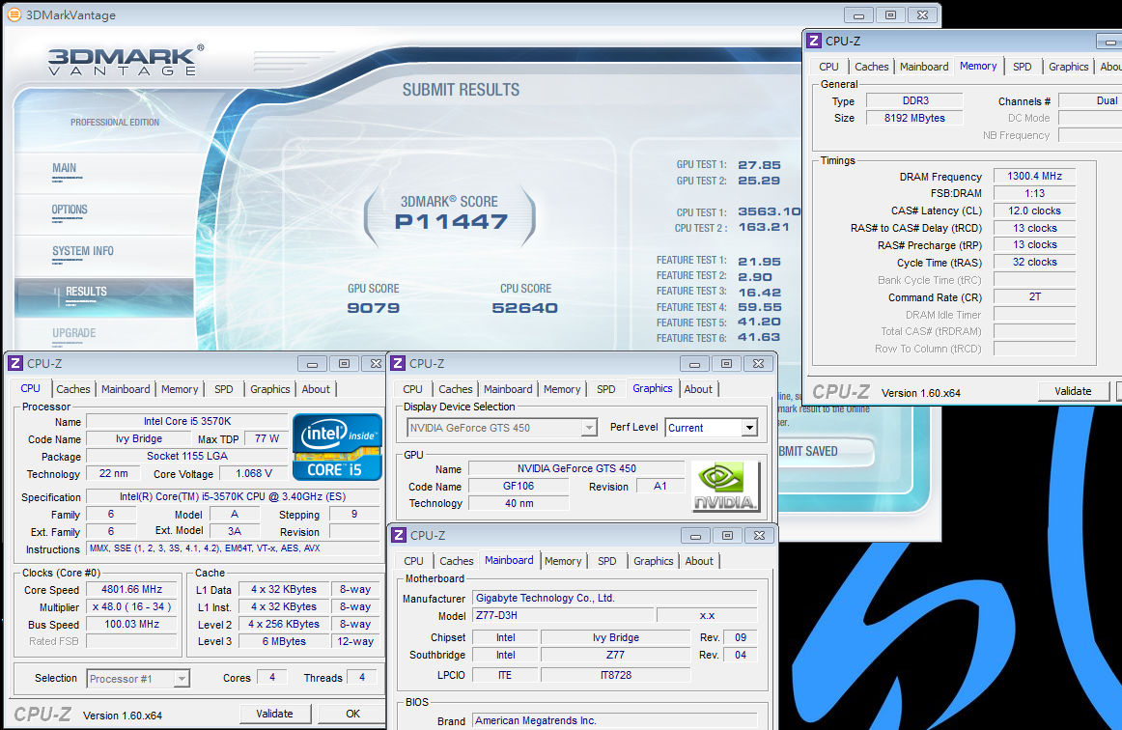The height and width of the screenshot is (730, 1122).
Task: Open the Memory tab in the CPU-Z Mainboard window
Action: 563,561
